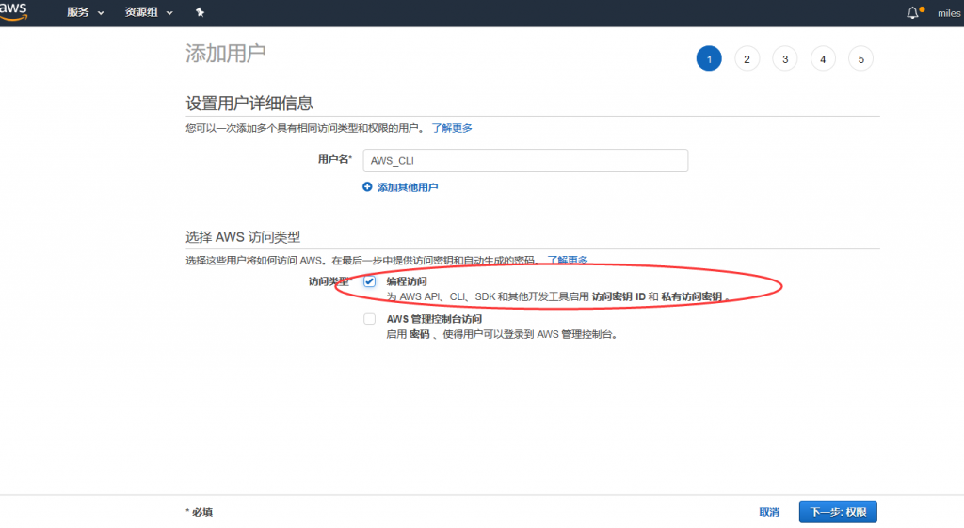The image size is (964, 528).
Task: Go to wizard step 4
Action: click(823, 59)
